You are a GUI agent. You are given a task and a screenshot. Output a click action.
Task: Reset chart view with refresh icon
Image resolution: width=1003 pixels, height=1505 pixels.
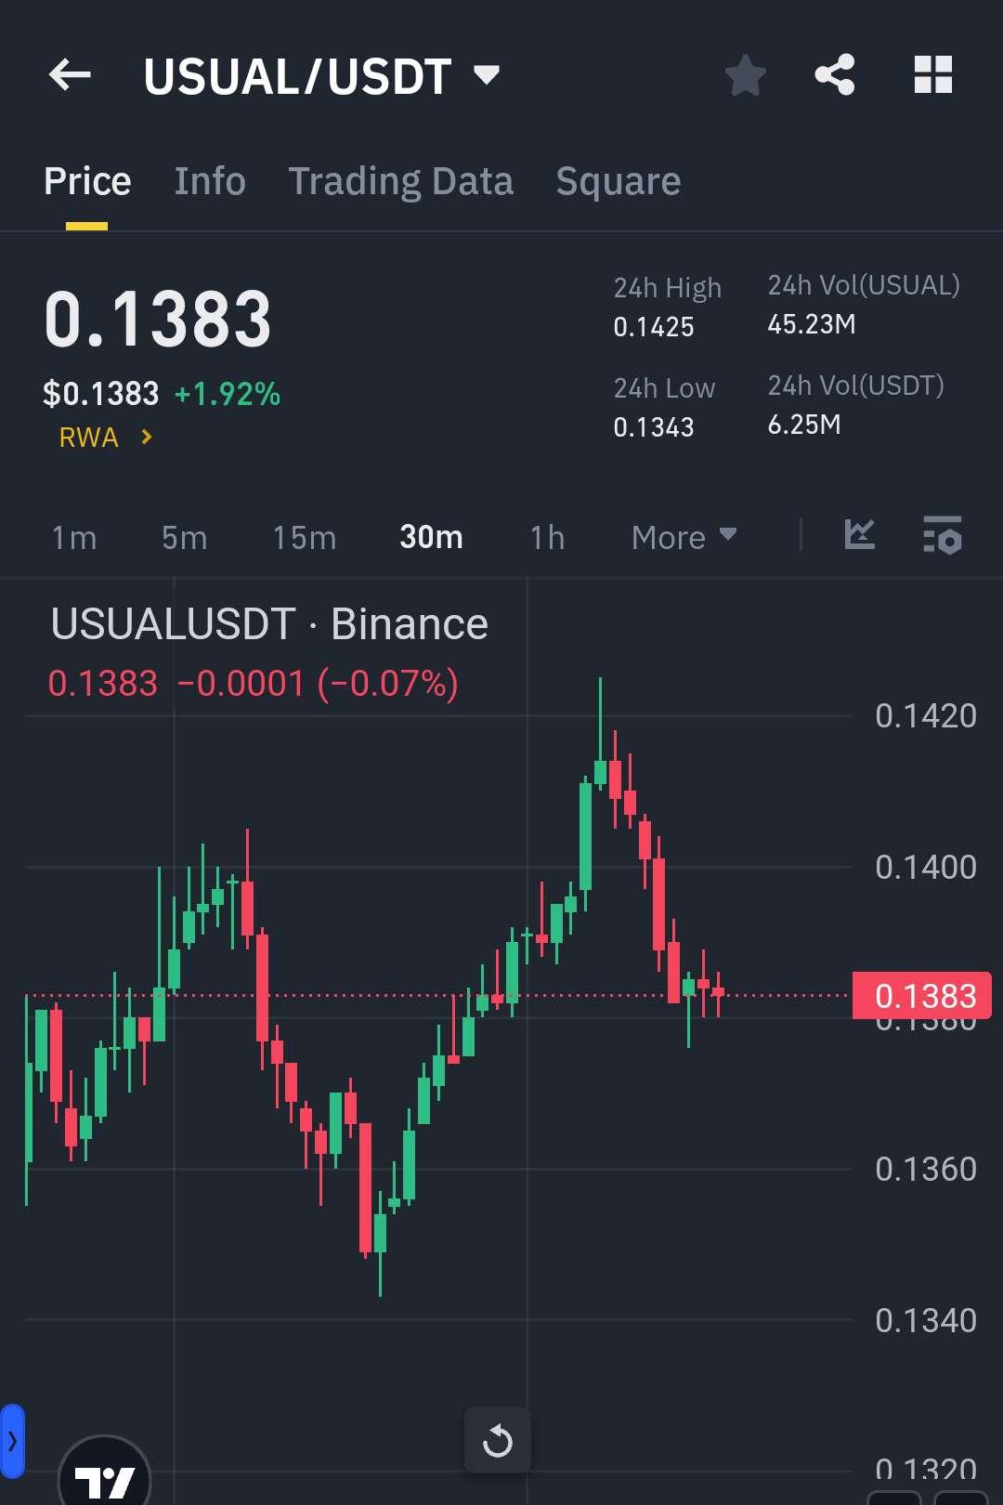coord(498,1441)
